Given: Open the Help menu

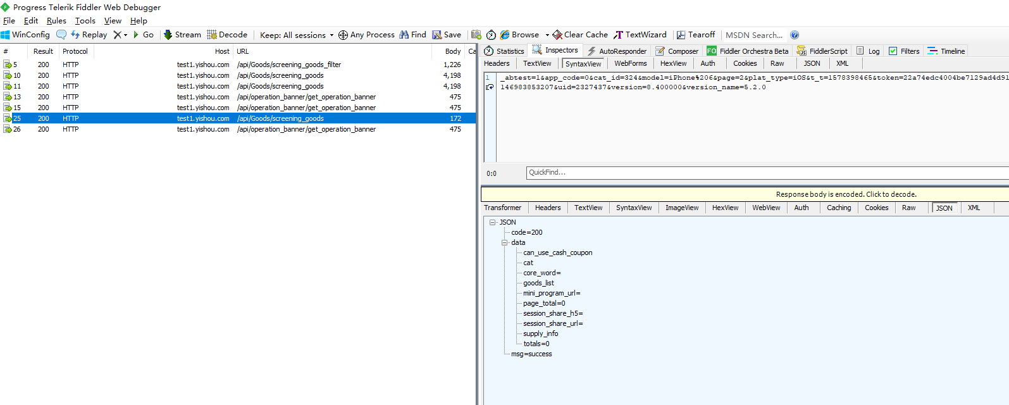Looking at the screenshot, I should tap(139, 21).
